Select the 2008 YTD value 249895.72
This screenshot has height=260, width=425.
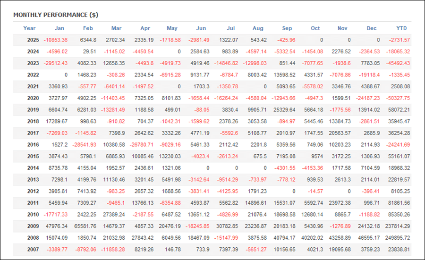click(396, 238)
